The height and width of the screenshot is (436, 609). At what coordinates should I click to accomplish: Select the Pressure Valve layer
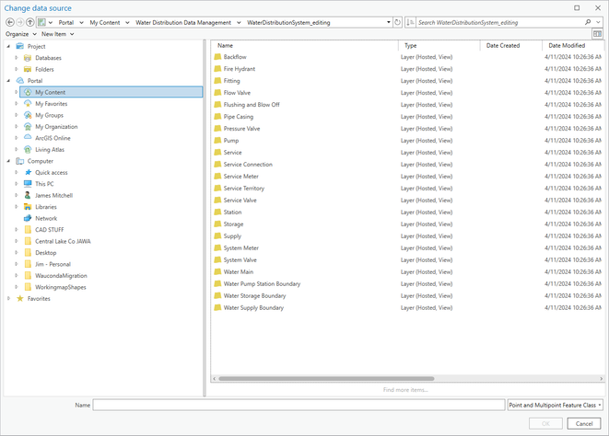[241, 129]
